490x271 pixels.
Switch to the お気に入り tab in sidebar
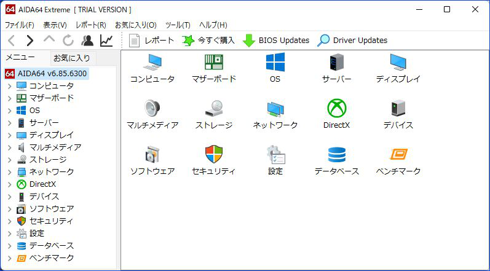click(72, 58)
